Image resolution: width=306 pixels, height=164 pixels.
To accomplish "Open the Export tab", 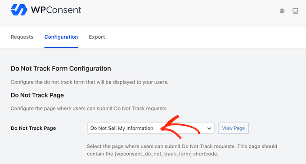I will pos(97,37).
